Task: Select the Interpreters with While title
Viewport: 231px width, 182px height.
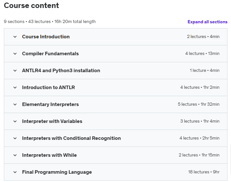Action: tap(49, 155)
